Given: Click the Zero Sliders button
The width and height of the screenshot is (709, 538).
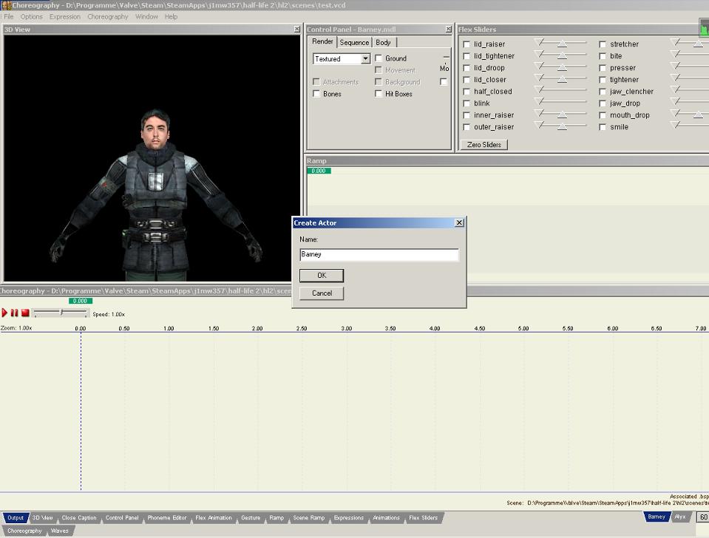Looking at the screenshot, I should 484,145.
